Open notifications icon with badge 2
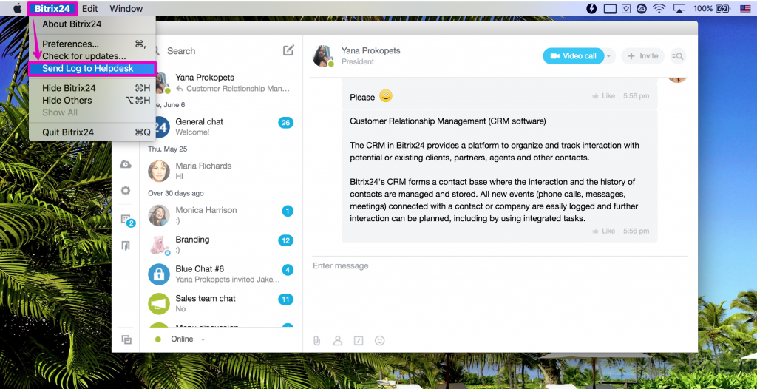This screenshot has height=389, width=757. [126, 220]
